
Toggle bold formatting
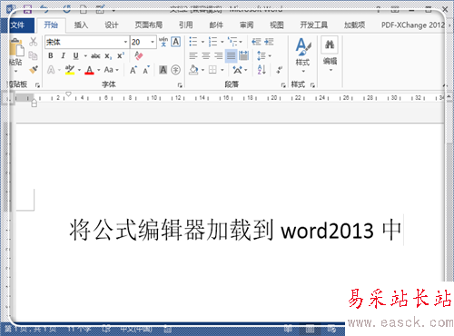point(51,55)
